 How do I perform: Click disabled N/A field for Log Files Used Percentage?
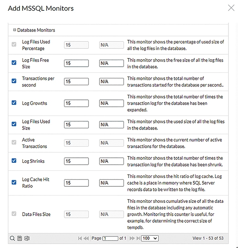[x=111, y=45]
